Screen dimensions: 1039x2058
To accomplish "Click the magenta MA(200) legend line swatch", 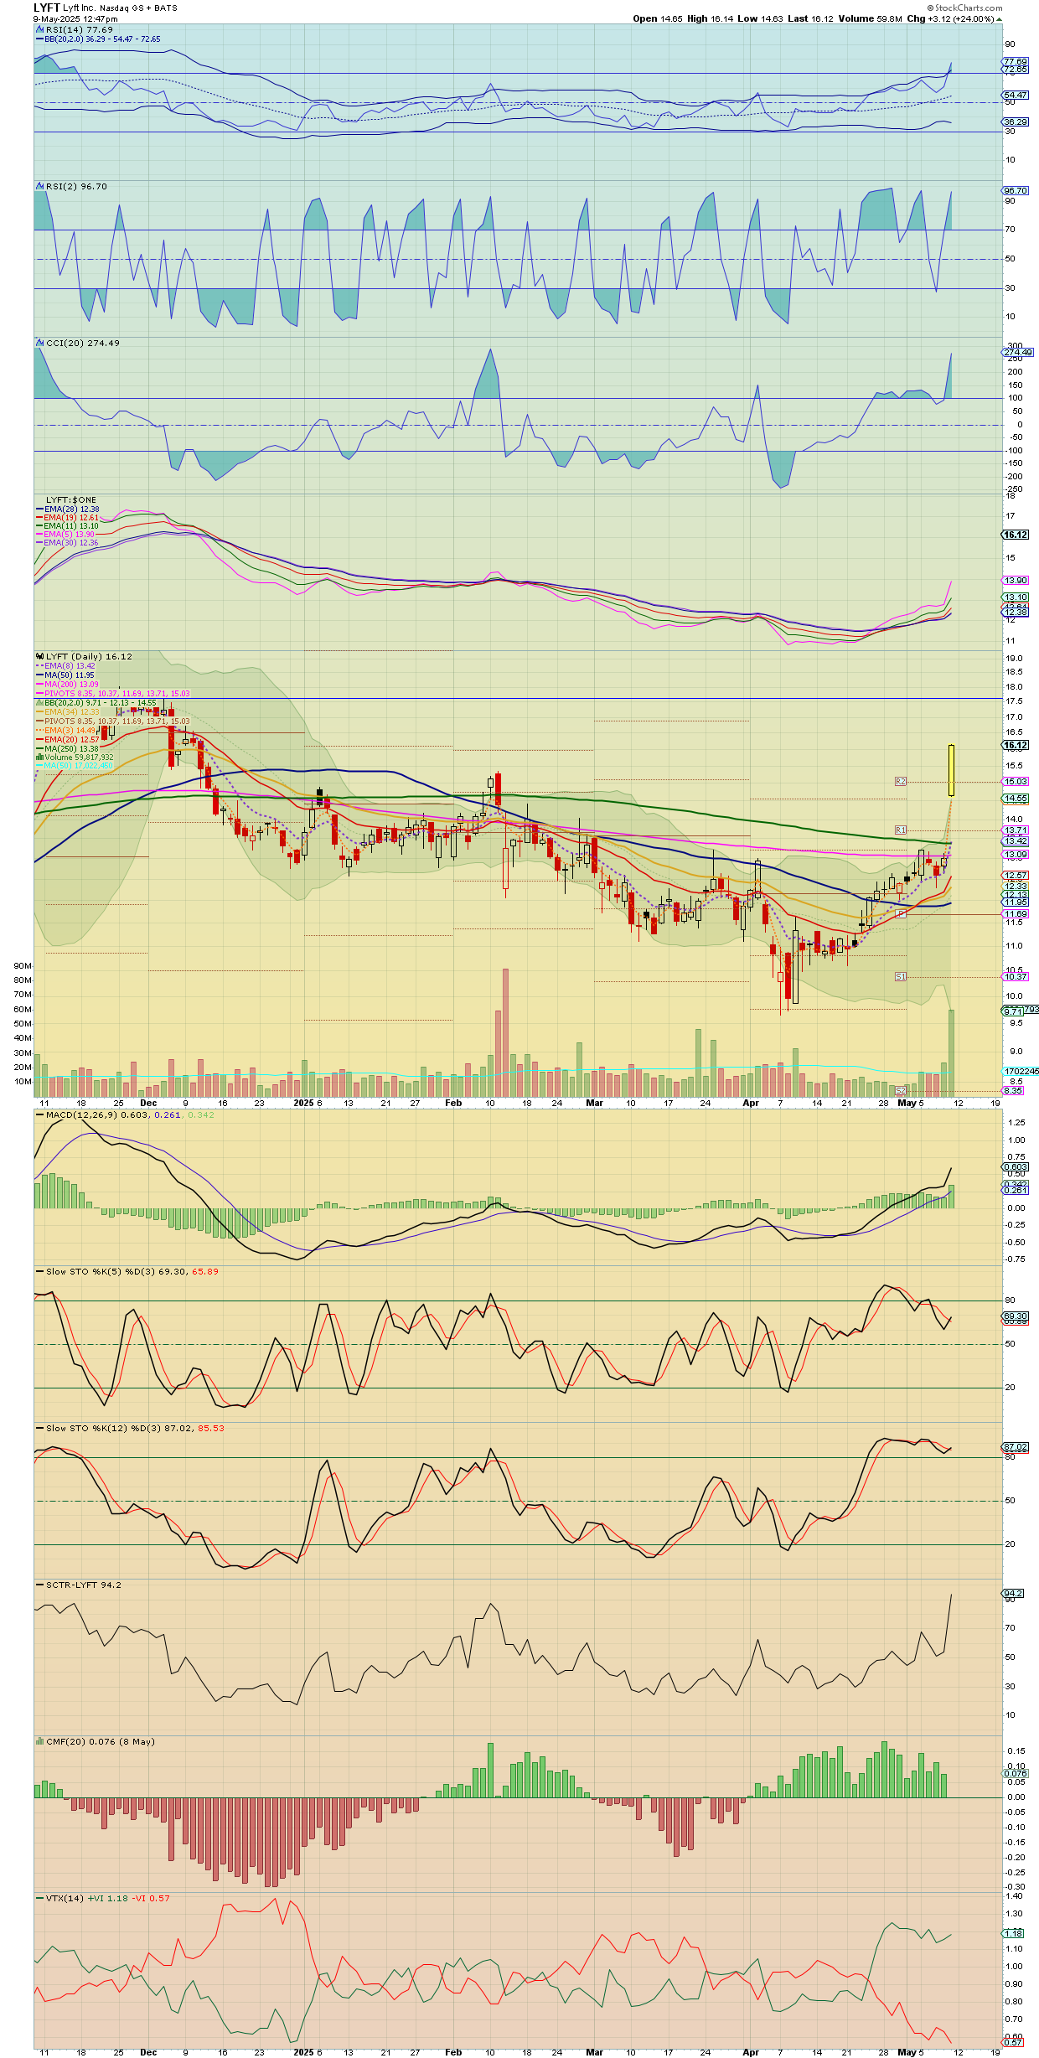I will coord(39,685).
